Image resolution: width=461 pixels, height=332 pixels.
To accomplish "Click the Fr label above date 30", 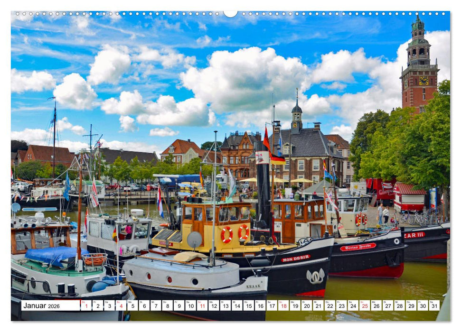I will coord(421,303).
